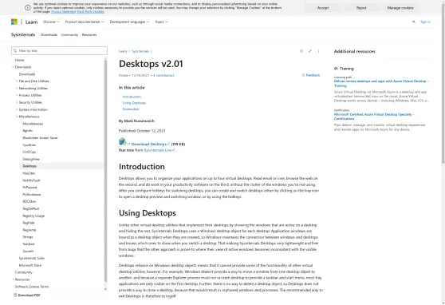Screen dimensions: 445x305
Task: Expand Networking Utilities node
Action: 17,88
